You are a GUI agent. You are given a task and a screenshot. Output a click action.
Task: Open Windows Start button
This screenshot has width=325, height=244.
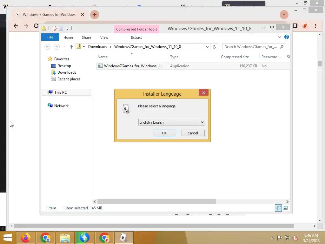tap(8, 238)
